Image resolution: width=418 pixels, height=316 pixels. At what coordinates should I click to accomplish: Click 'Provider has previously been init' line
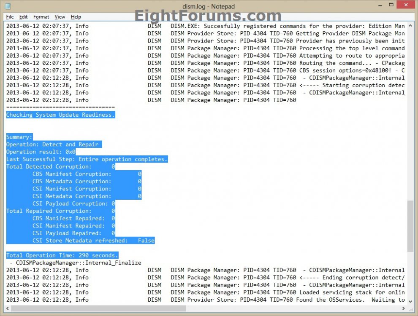205,41
